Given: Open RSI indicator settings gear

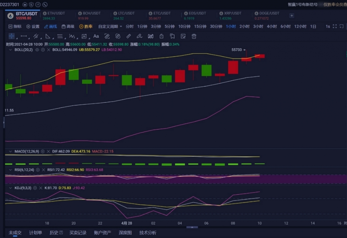Looking at the screenshot, I should point(38,170).
